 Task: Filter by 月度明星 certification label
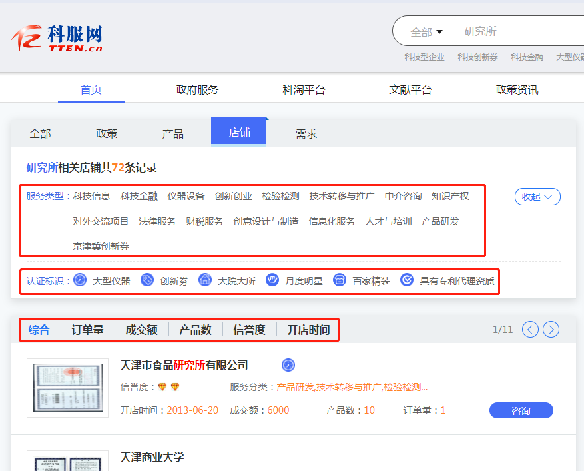click(304, 281)
